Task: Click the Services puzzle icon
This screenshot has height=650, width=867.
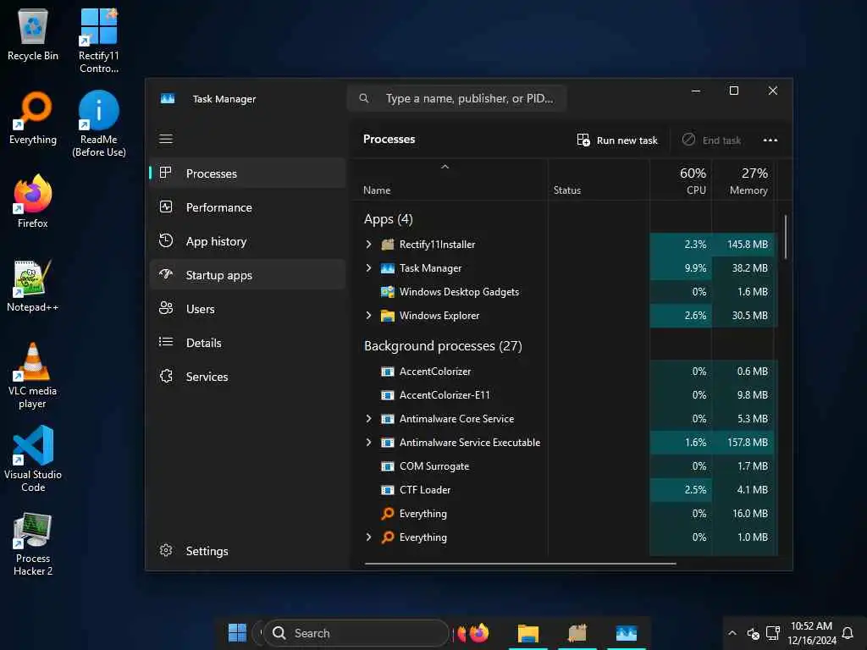Action: [166, 376]
